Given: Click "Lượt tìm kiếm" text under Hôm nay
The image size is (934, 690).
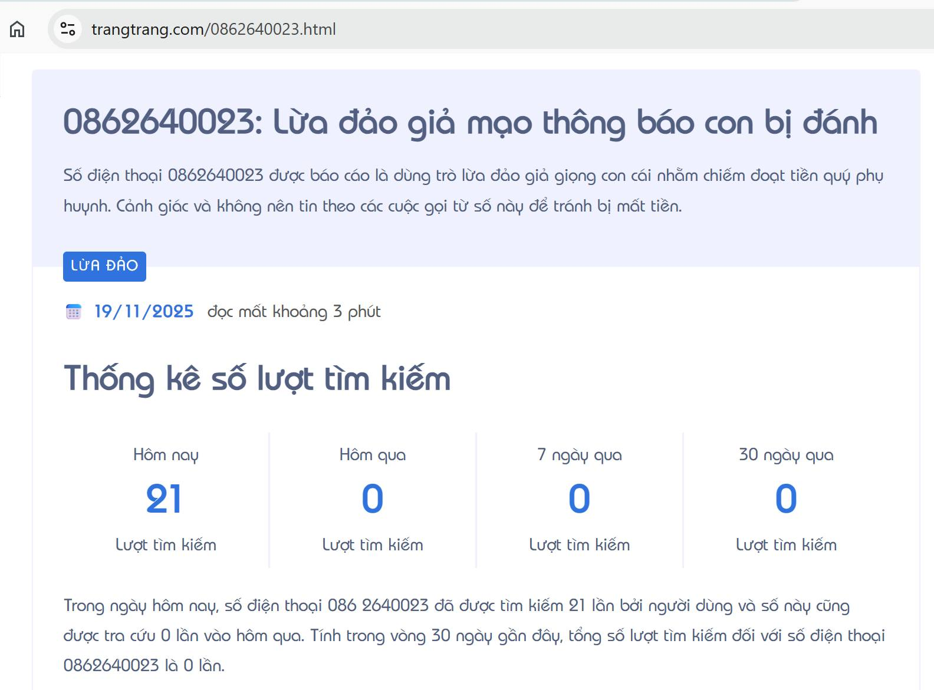Looking at the screenshot, I should 166,545.
